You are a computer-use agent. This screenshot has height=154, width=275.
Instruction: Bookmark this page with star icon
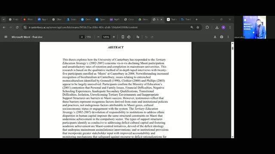pyautogui.click(x=198, y=27)
